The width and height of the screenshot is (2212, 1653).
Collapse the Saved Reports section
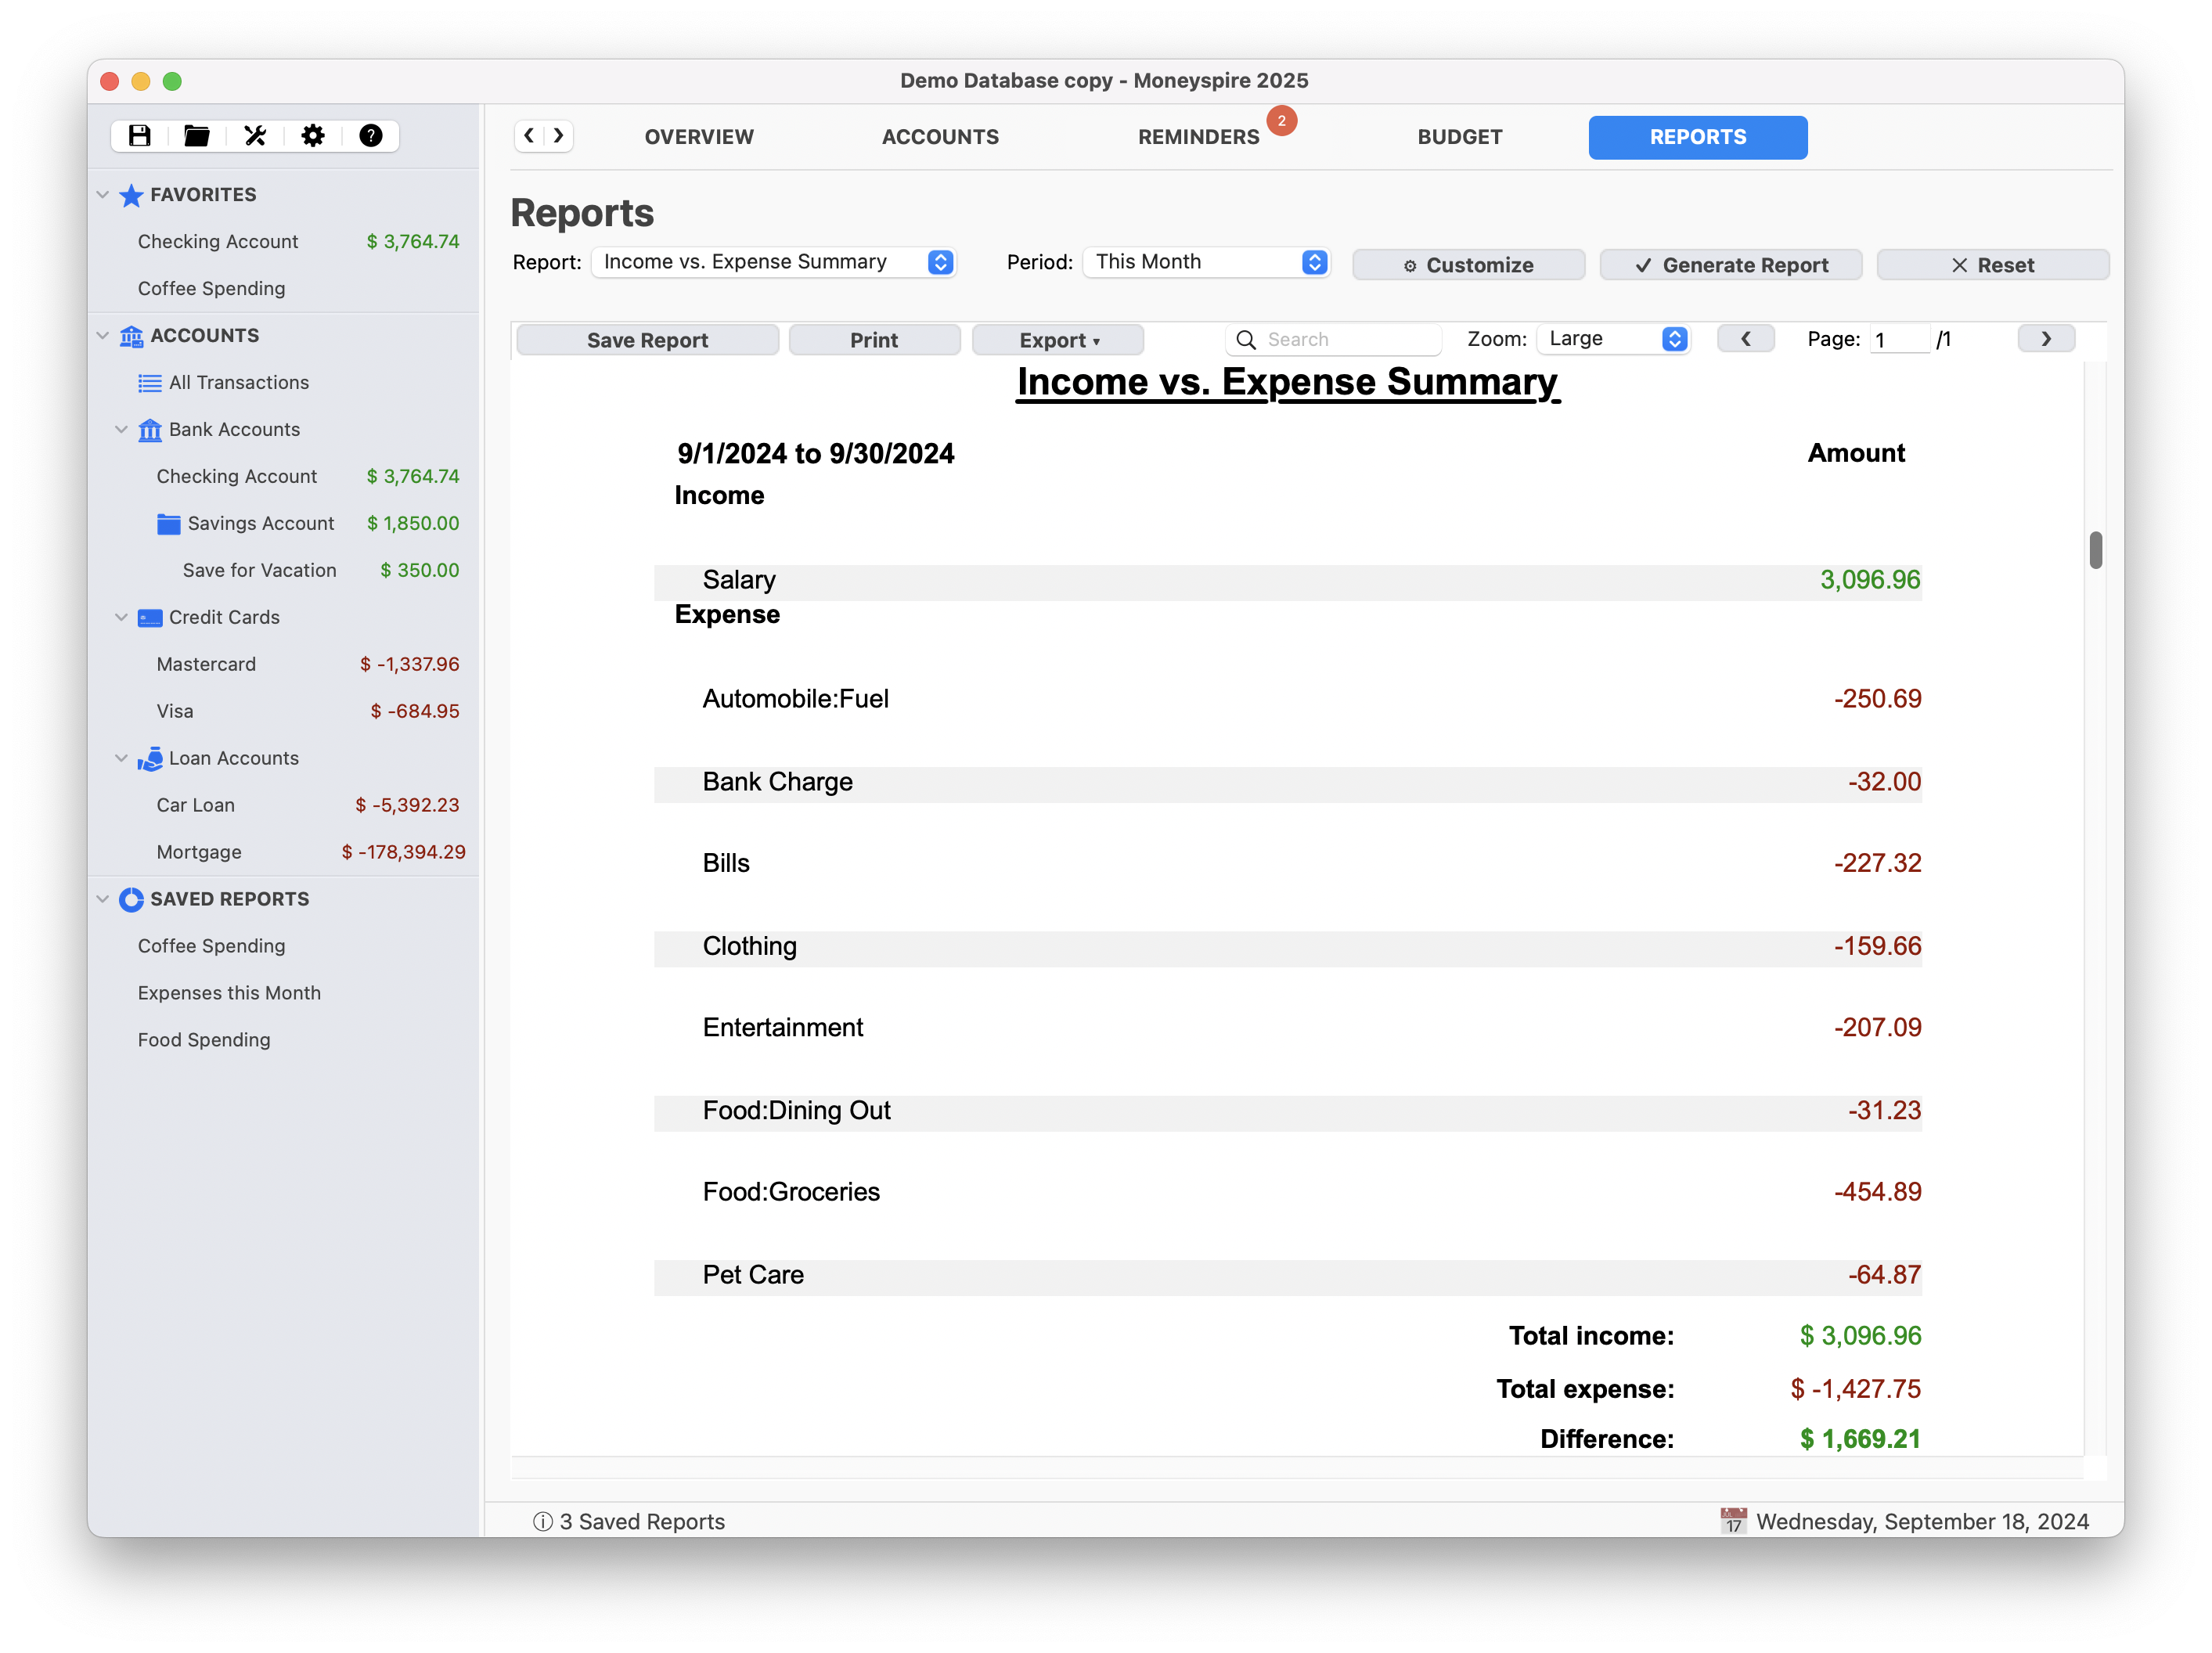(x=103, y=900)
